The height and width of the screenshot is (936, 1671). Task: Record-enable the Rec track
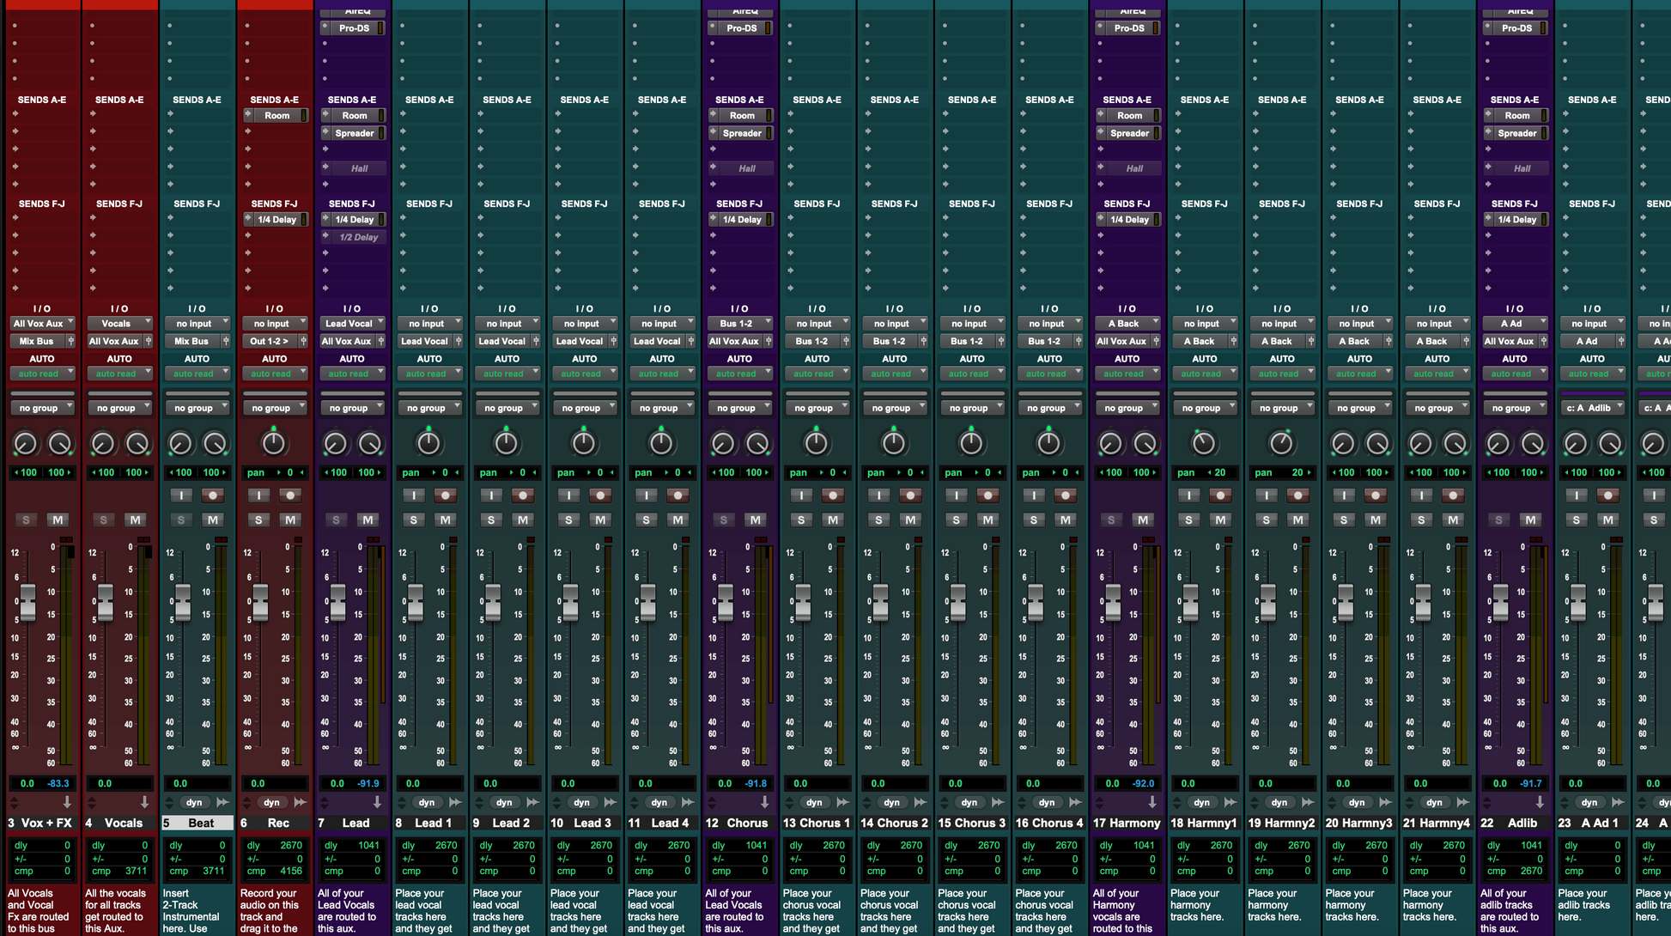click(x=291, y=495)
